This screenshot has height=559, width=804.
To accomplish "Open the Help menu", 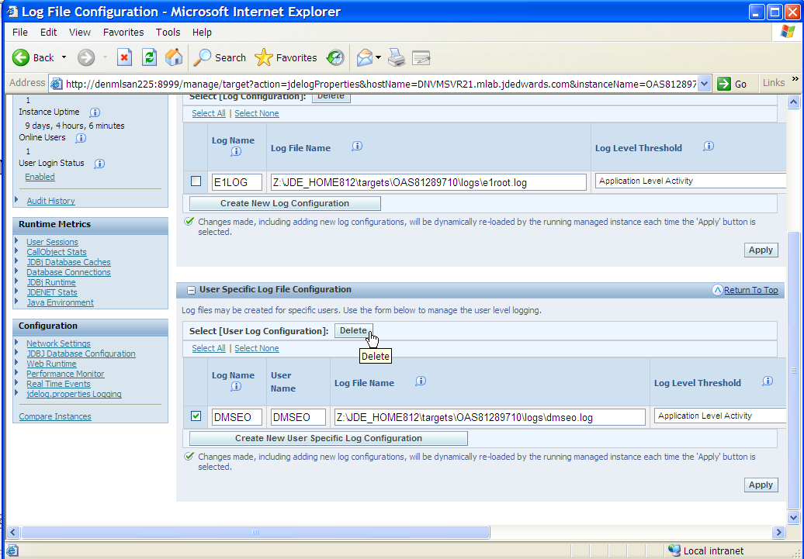I will [202, 33].
